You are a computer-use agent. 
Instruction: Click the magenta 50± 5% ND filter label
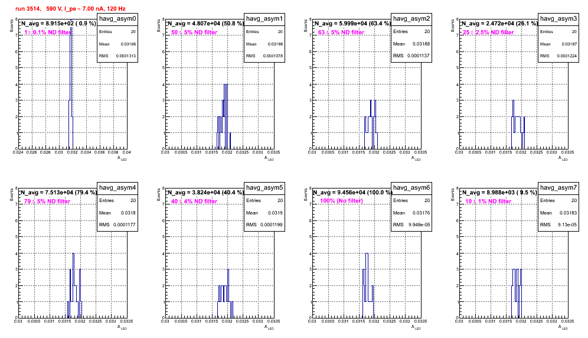tap(194, 32)
